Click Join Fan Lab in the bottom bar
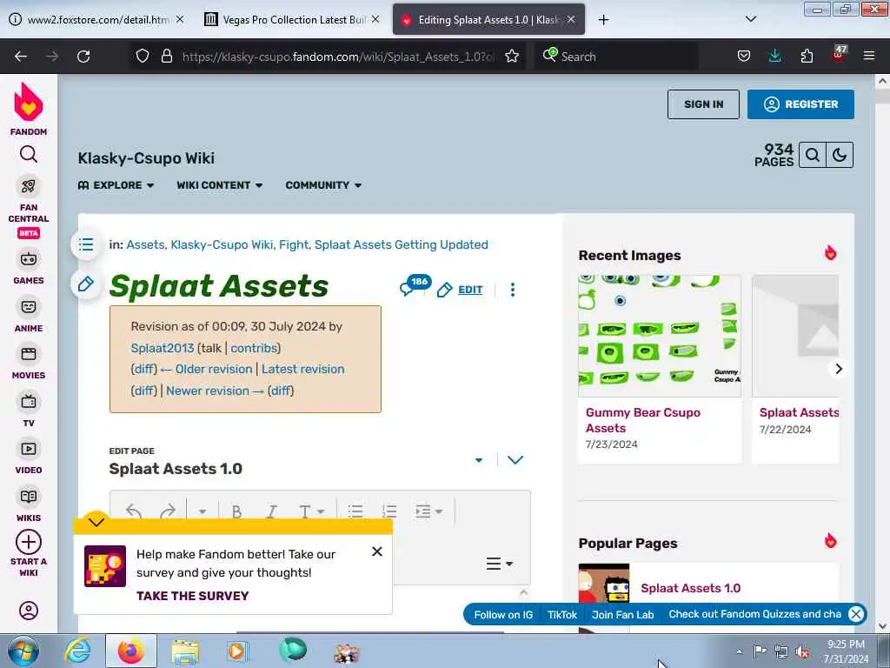 click(x=622, y=615)
